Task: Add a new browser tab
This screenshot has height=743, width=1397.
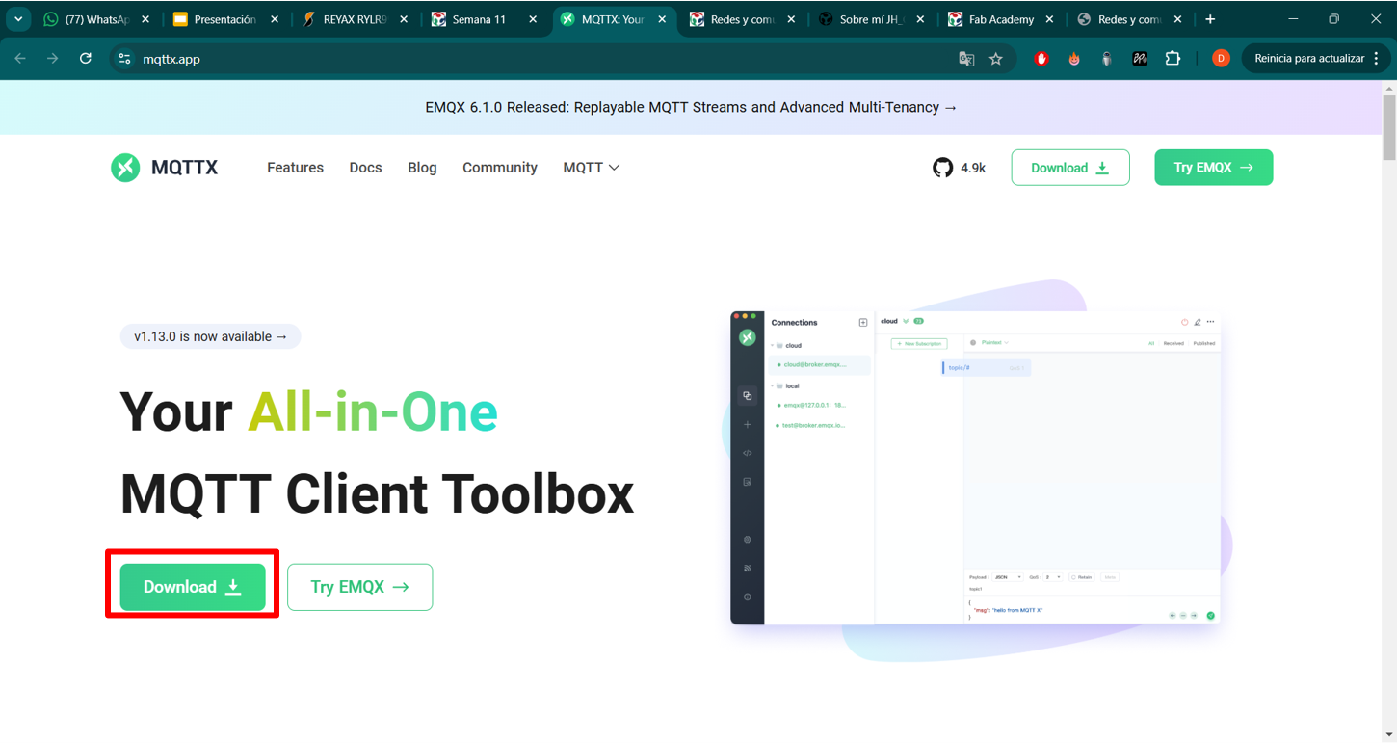Action: click(1210, 19)
